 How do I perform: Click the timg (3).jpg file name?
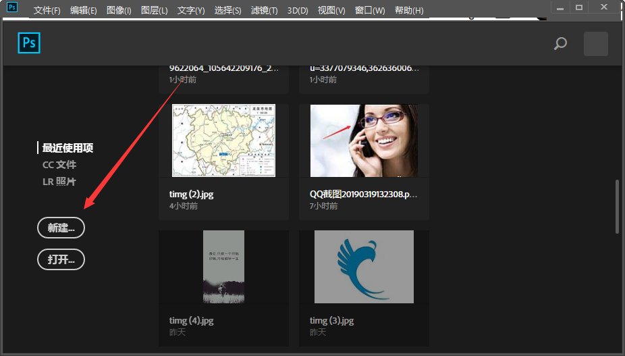point(331,320)
